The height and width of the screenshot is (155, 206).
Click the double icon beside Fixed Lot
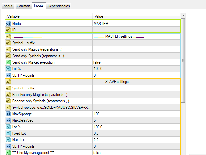8,133
